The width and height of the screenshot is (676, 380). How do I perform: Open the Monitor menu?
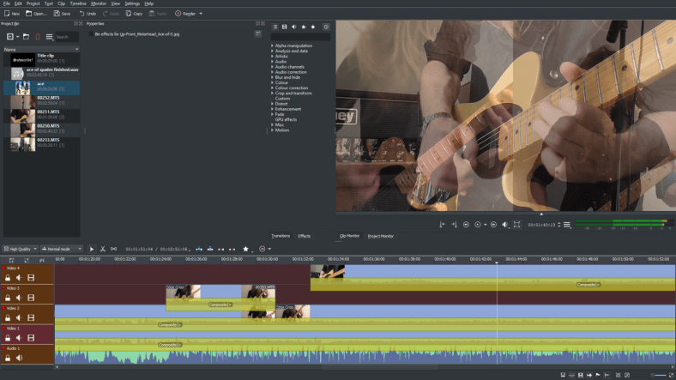(x=99, y=3)
